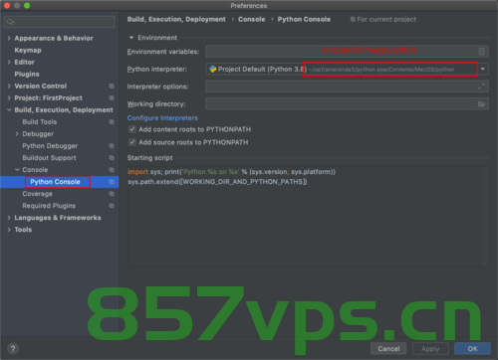498x360 pixels.
Task: Click the Python logo in interpreter field
Action: point(212,69)
